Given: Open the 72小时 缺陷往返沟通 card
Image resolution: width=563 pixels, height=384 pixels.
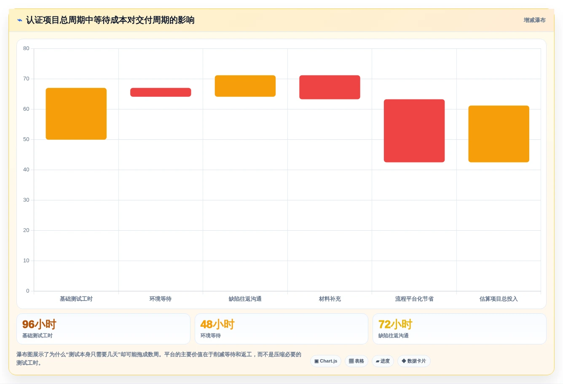Looking at the screenshot, I should click(x=459, y=329).
